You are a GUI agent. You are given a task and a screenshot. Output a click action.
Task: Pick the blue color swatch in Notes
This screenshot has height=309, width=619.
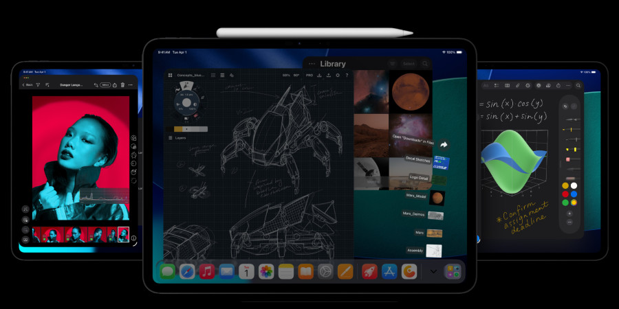click(574, 194)
